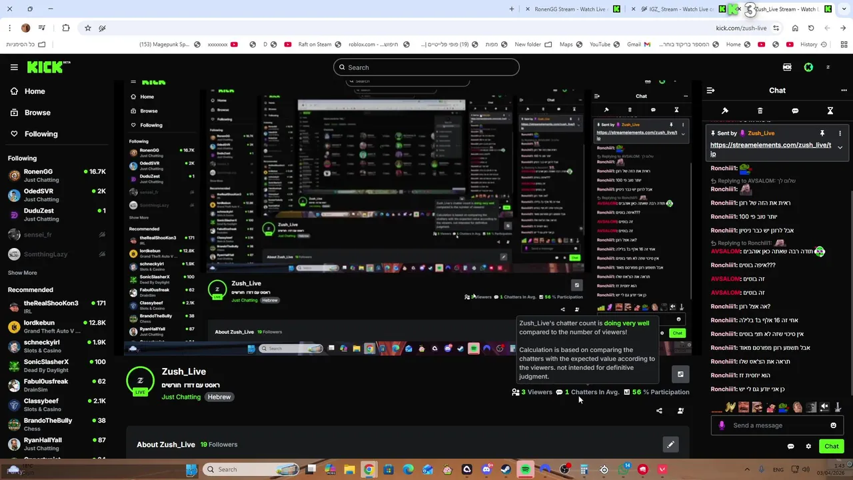This screenshot has width=853, height=480.
Task: Open offline sensei_fr channel
Action: (x=57, y=235)
